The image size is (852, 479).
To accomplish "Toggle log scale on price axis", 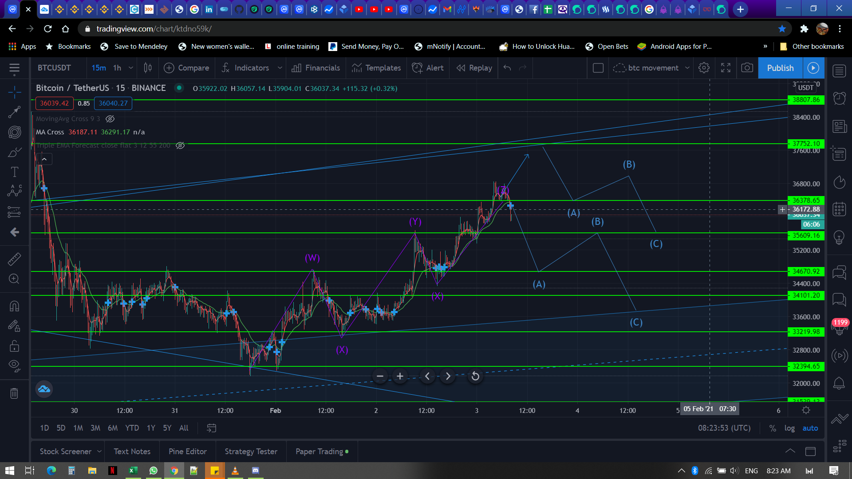I will pyautogui.click(x=789, y=428).
